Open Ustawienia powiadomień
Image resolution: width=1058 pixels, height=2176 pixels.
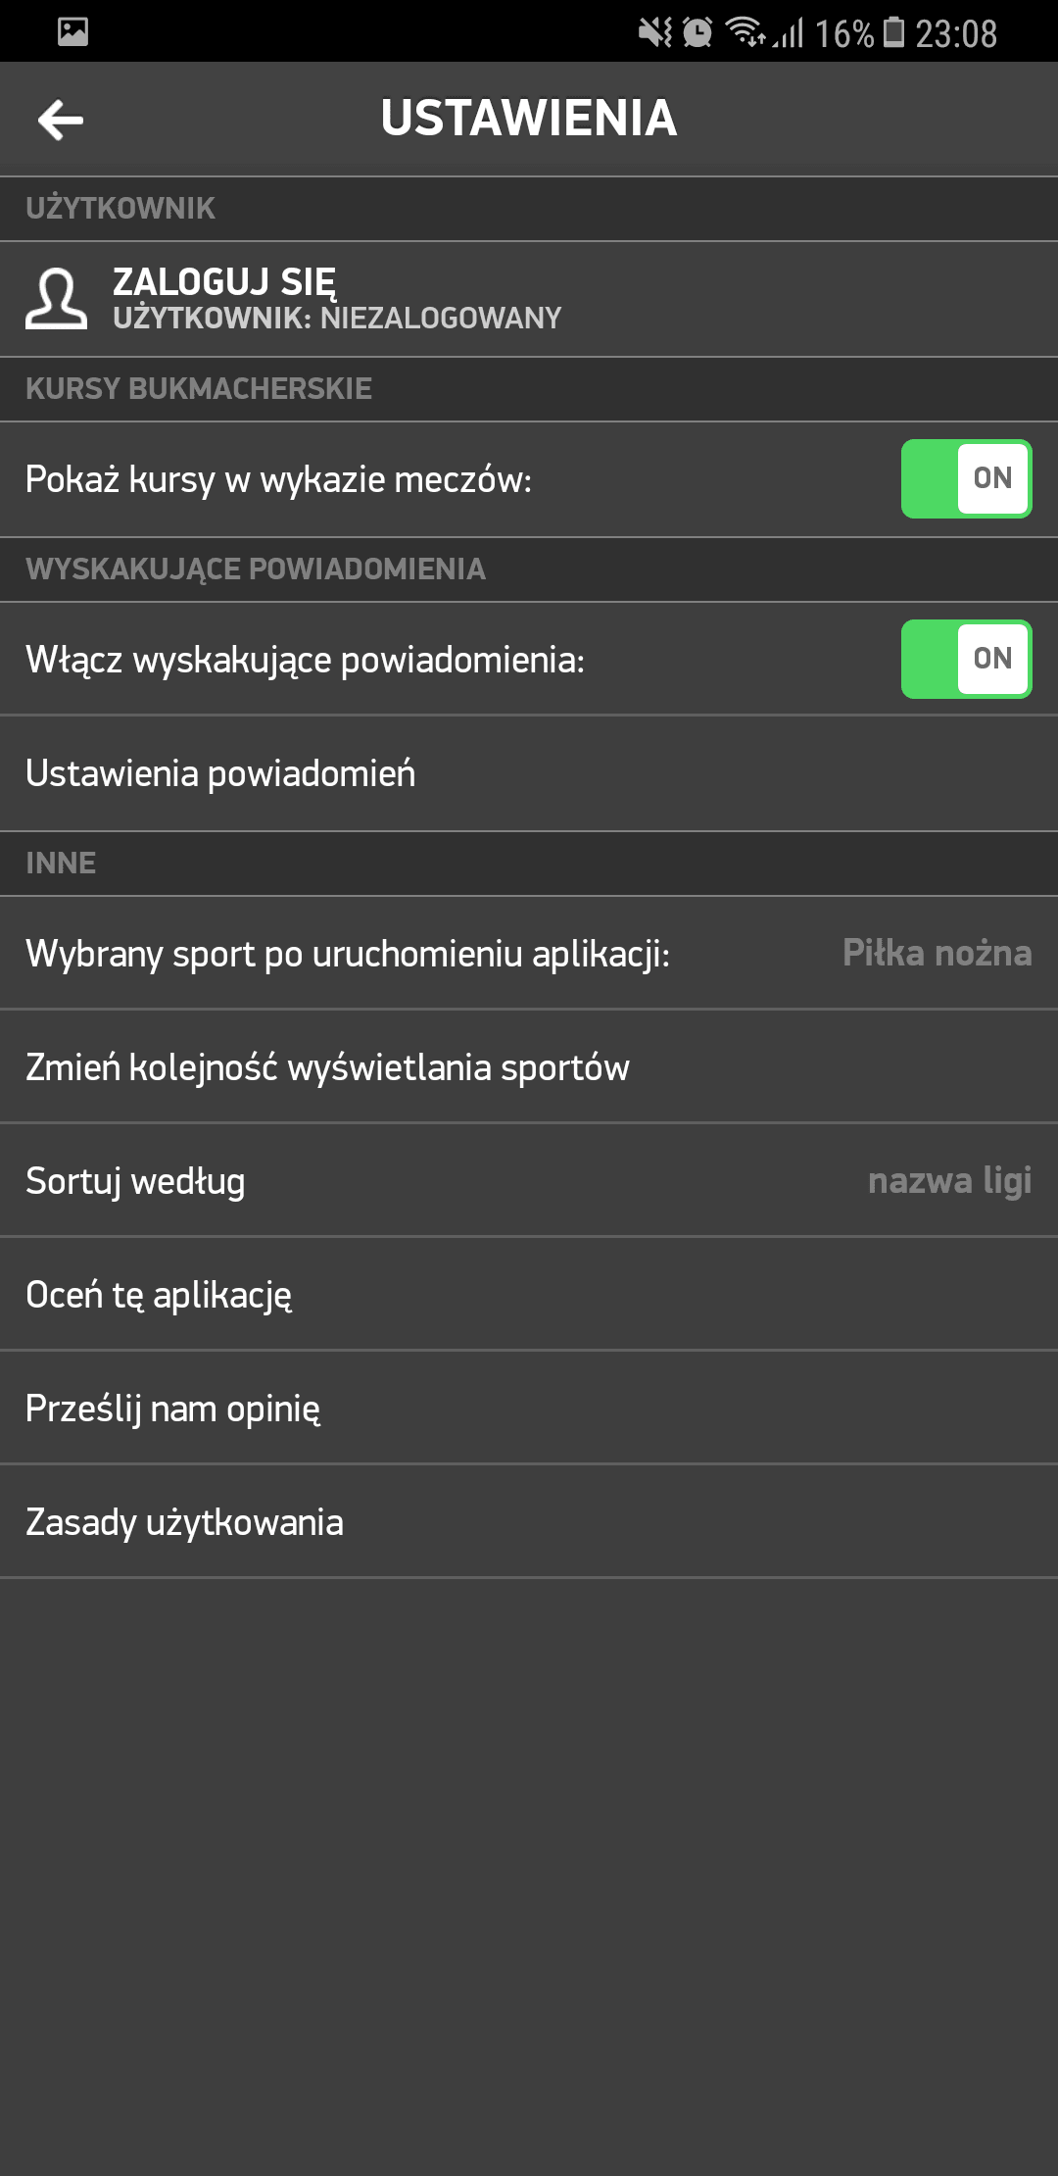(220, 773)
